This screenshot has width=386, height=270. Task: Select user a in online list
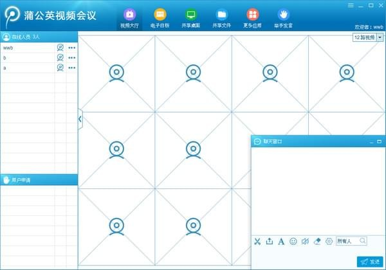39,68
